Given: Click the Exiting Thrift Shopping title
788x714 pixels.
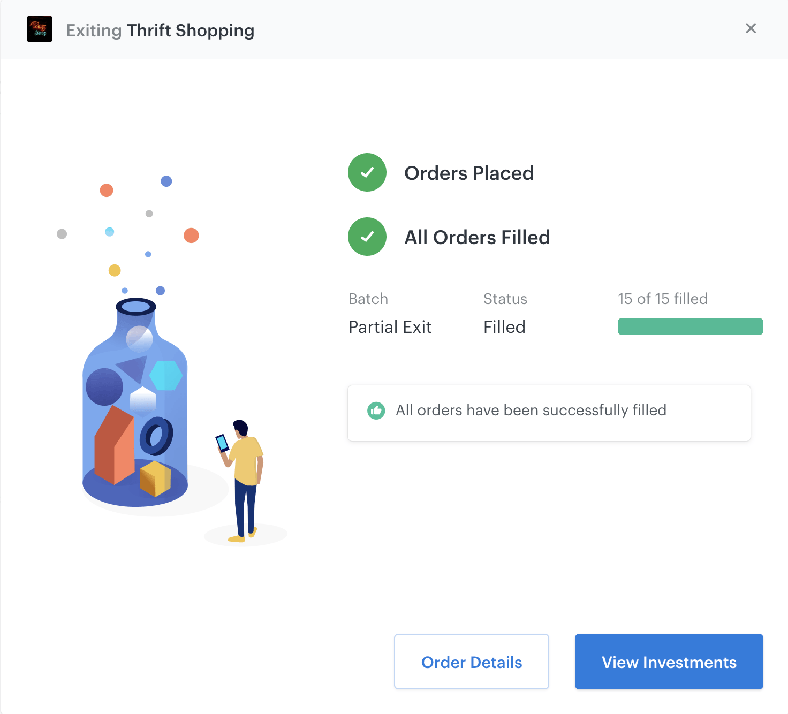Looking at the screenshot, I should coord(160,31).
